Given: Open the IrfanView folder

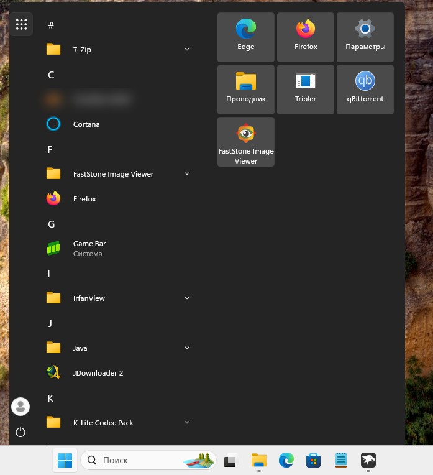Looking at the screenshot, I should (x=119, y=298).
